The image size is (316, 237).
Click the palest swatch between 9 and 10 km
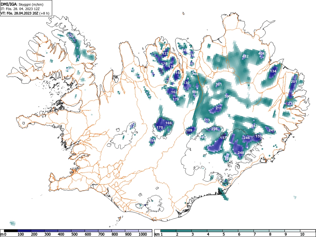(x=292, y=231)
